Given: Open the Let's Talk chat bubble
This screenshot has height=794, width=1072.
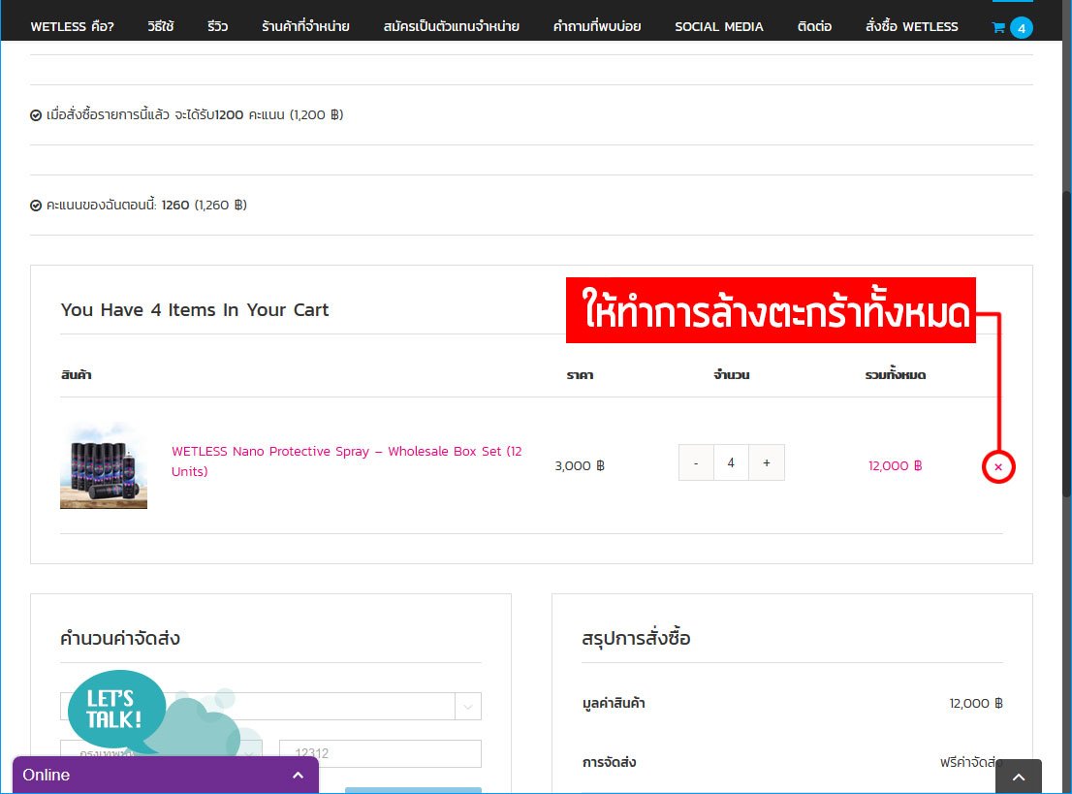Looking at the screenshot, I should pyautogui.click(x=116, y=710).
